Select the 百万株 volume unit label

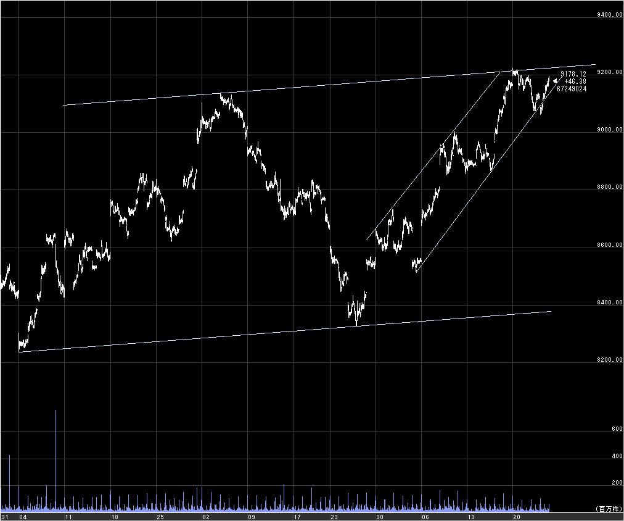pos(609,509)
